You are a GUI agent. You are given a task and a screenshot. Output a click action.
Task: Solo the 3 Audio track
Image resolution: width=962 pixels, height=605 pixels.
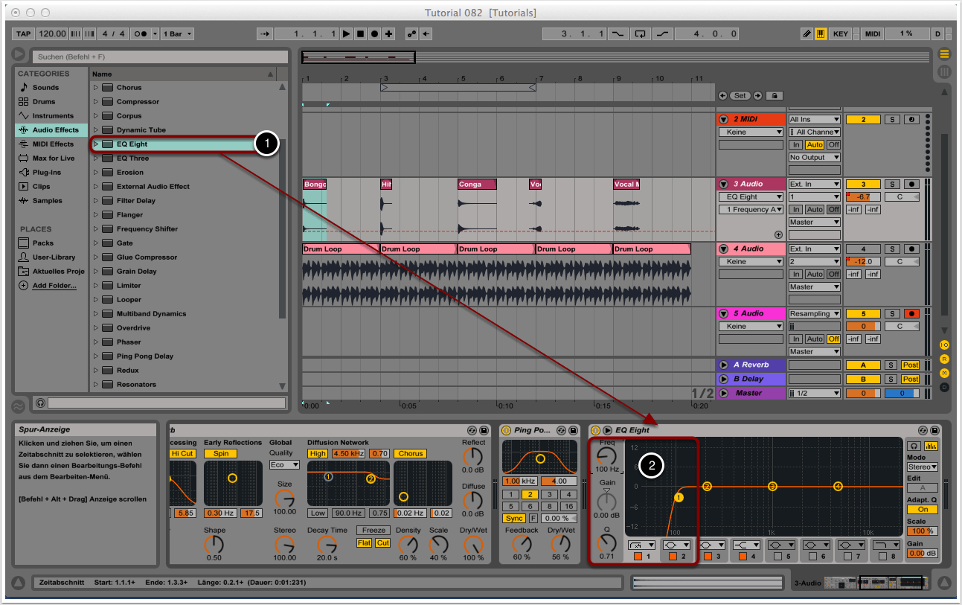(x=892, y=183)
